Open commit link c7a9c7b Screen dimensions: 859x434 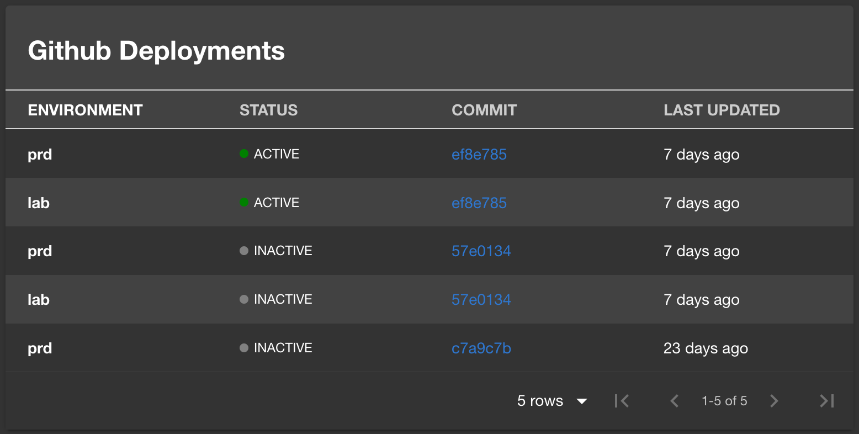[x=481, y=348]
